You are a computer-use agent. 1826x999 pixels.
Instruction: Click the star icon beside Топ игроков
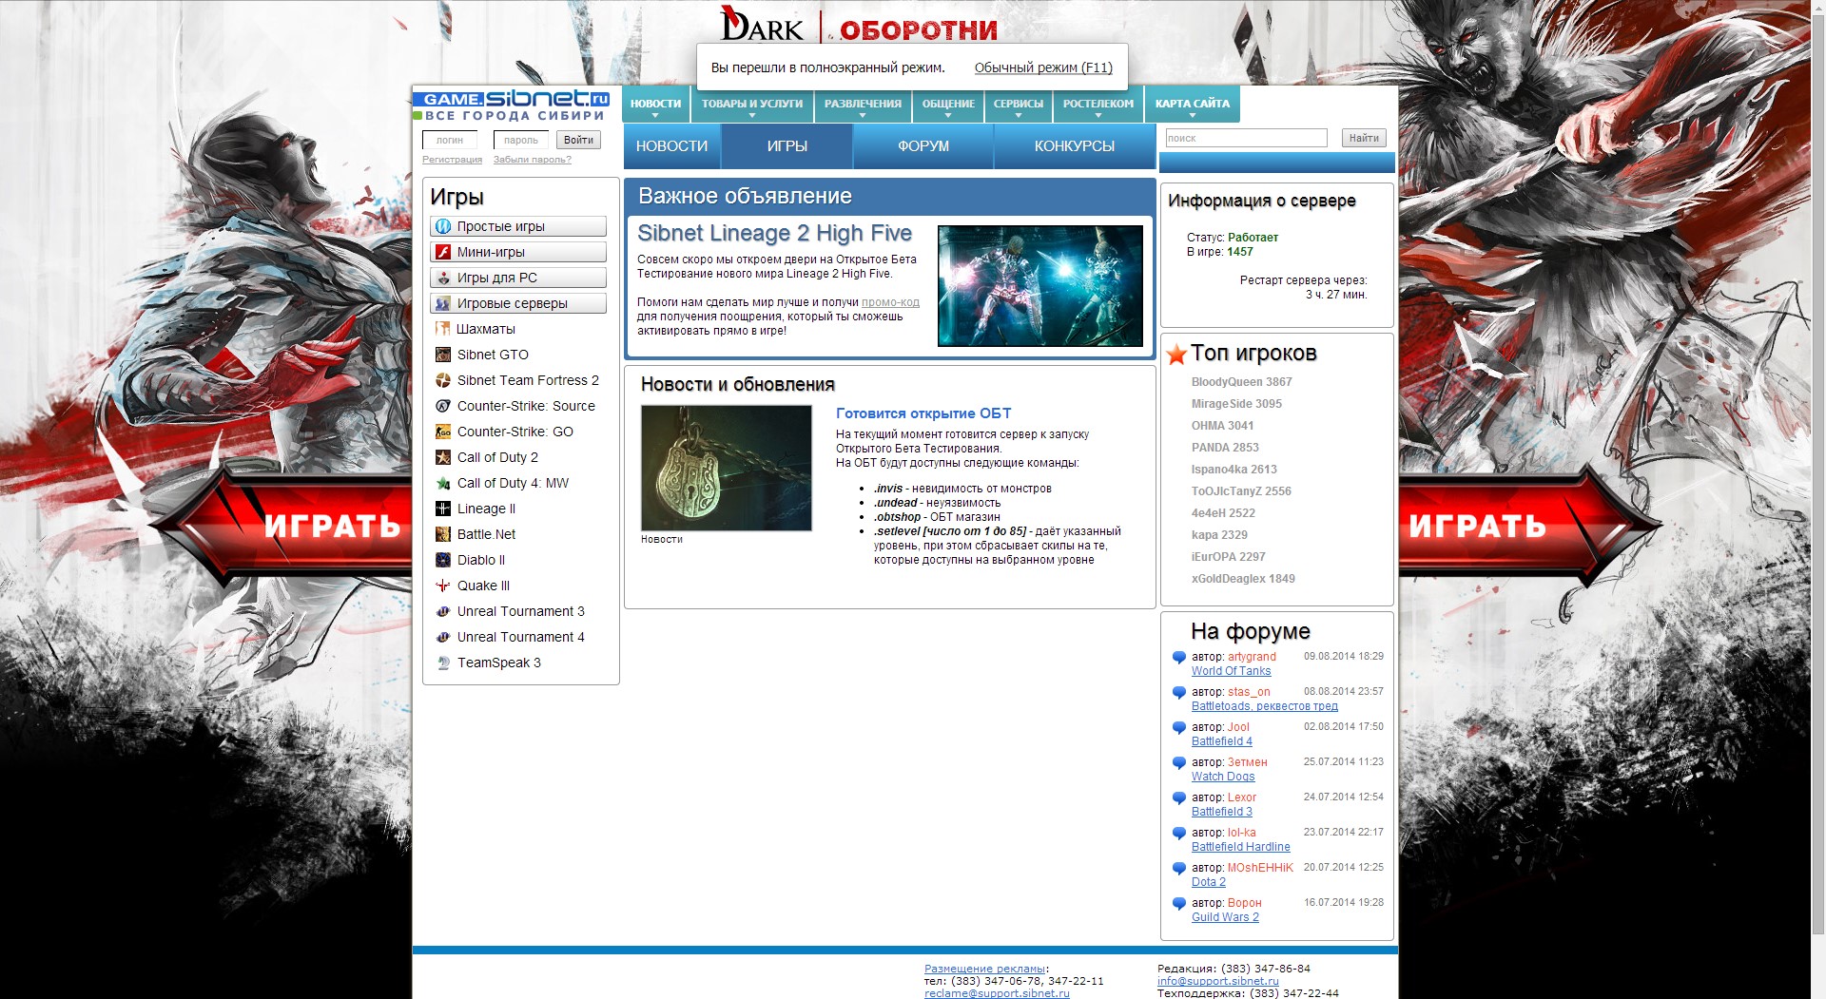click(x=1176, y=355)
